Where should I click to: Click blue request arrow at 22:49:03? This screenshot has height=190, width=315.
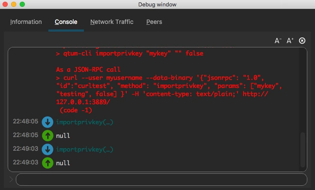47,149
